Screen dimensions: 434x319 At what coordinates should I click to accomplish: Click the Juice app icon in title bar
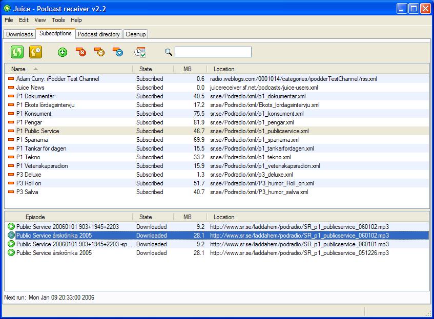click(x=7, y=8)
